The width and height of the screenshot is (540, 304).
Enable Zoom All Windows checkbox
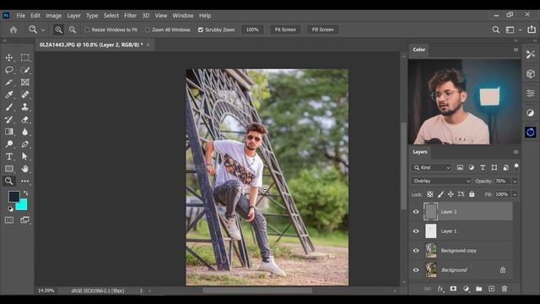(148, 30)
